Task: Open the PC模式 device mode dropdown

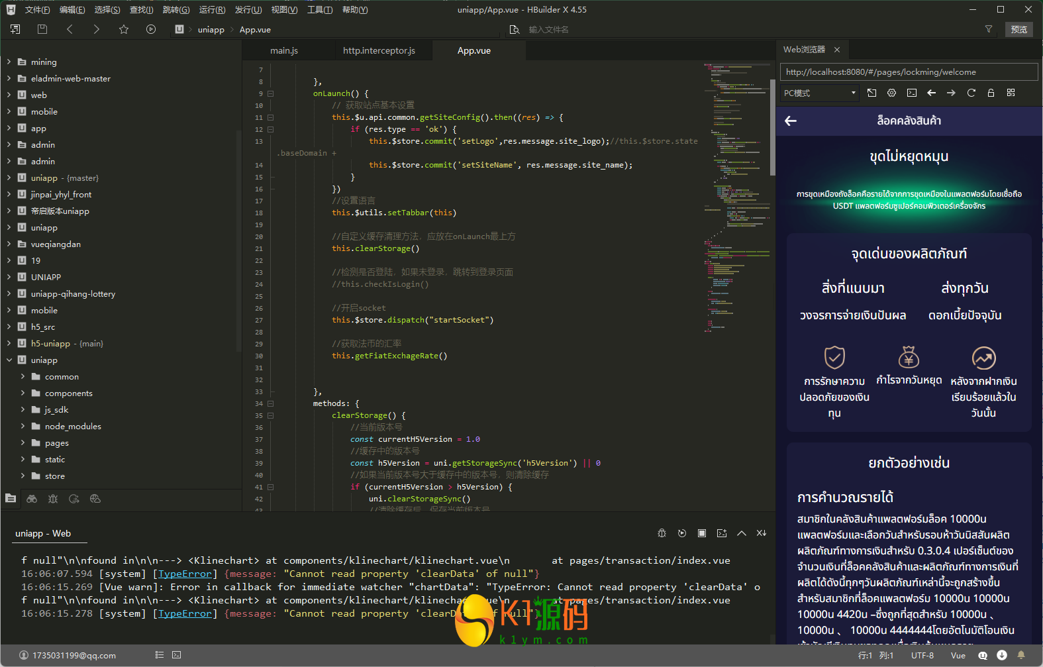Action: pyautogui.click(x=820, y=93)
